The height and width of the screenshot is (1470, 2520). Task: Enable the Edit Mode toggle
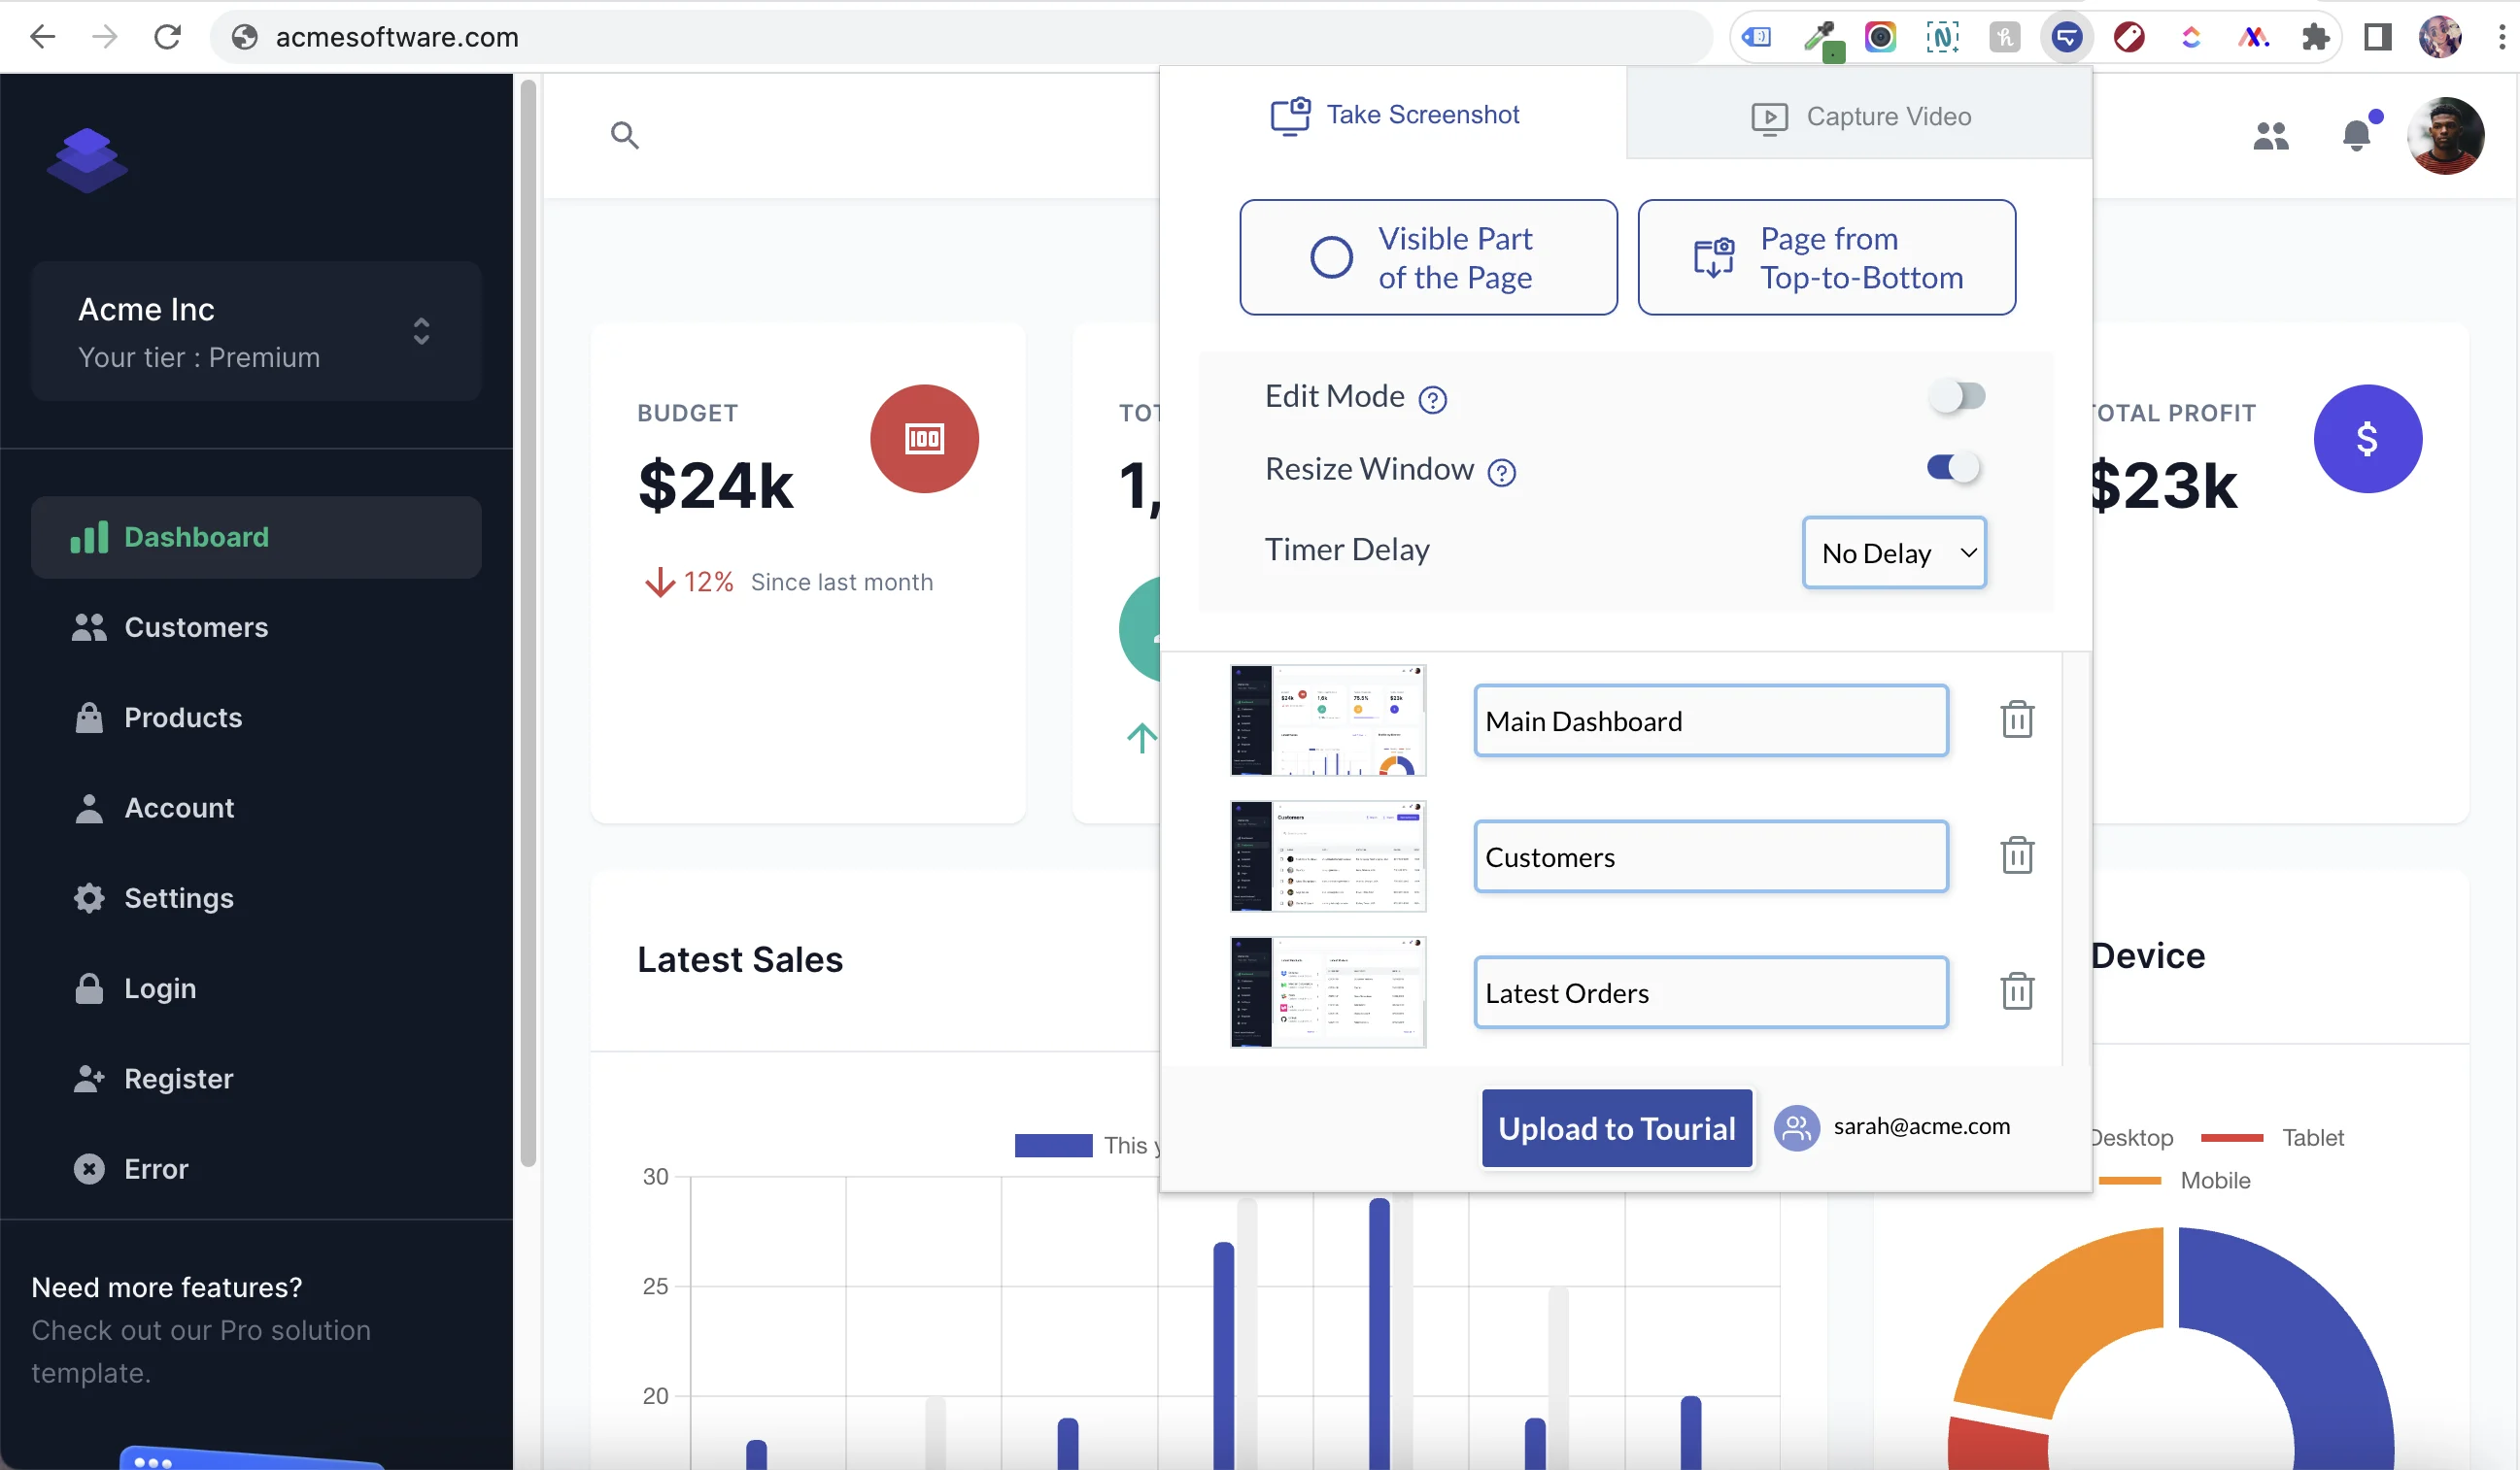pos(1957,397)
